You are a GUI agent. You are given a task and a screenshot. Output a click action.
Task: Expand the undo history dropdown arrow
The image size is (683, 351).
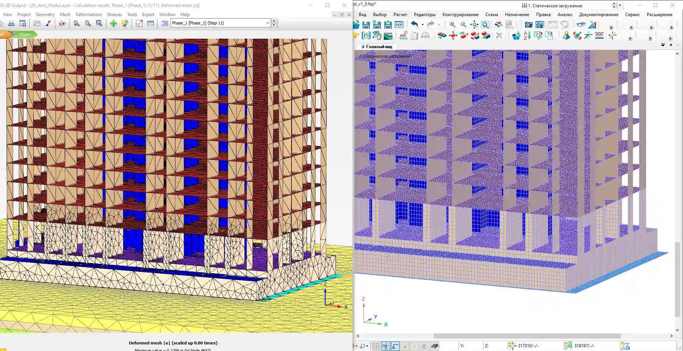[x=422, y=25]
